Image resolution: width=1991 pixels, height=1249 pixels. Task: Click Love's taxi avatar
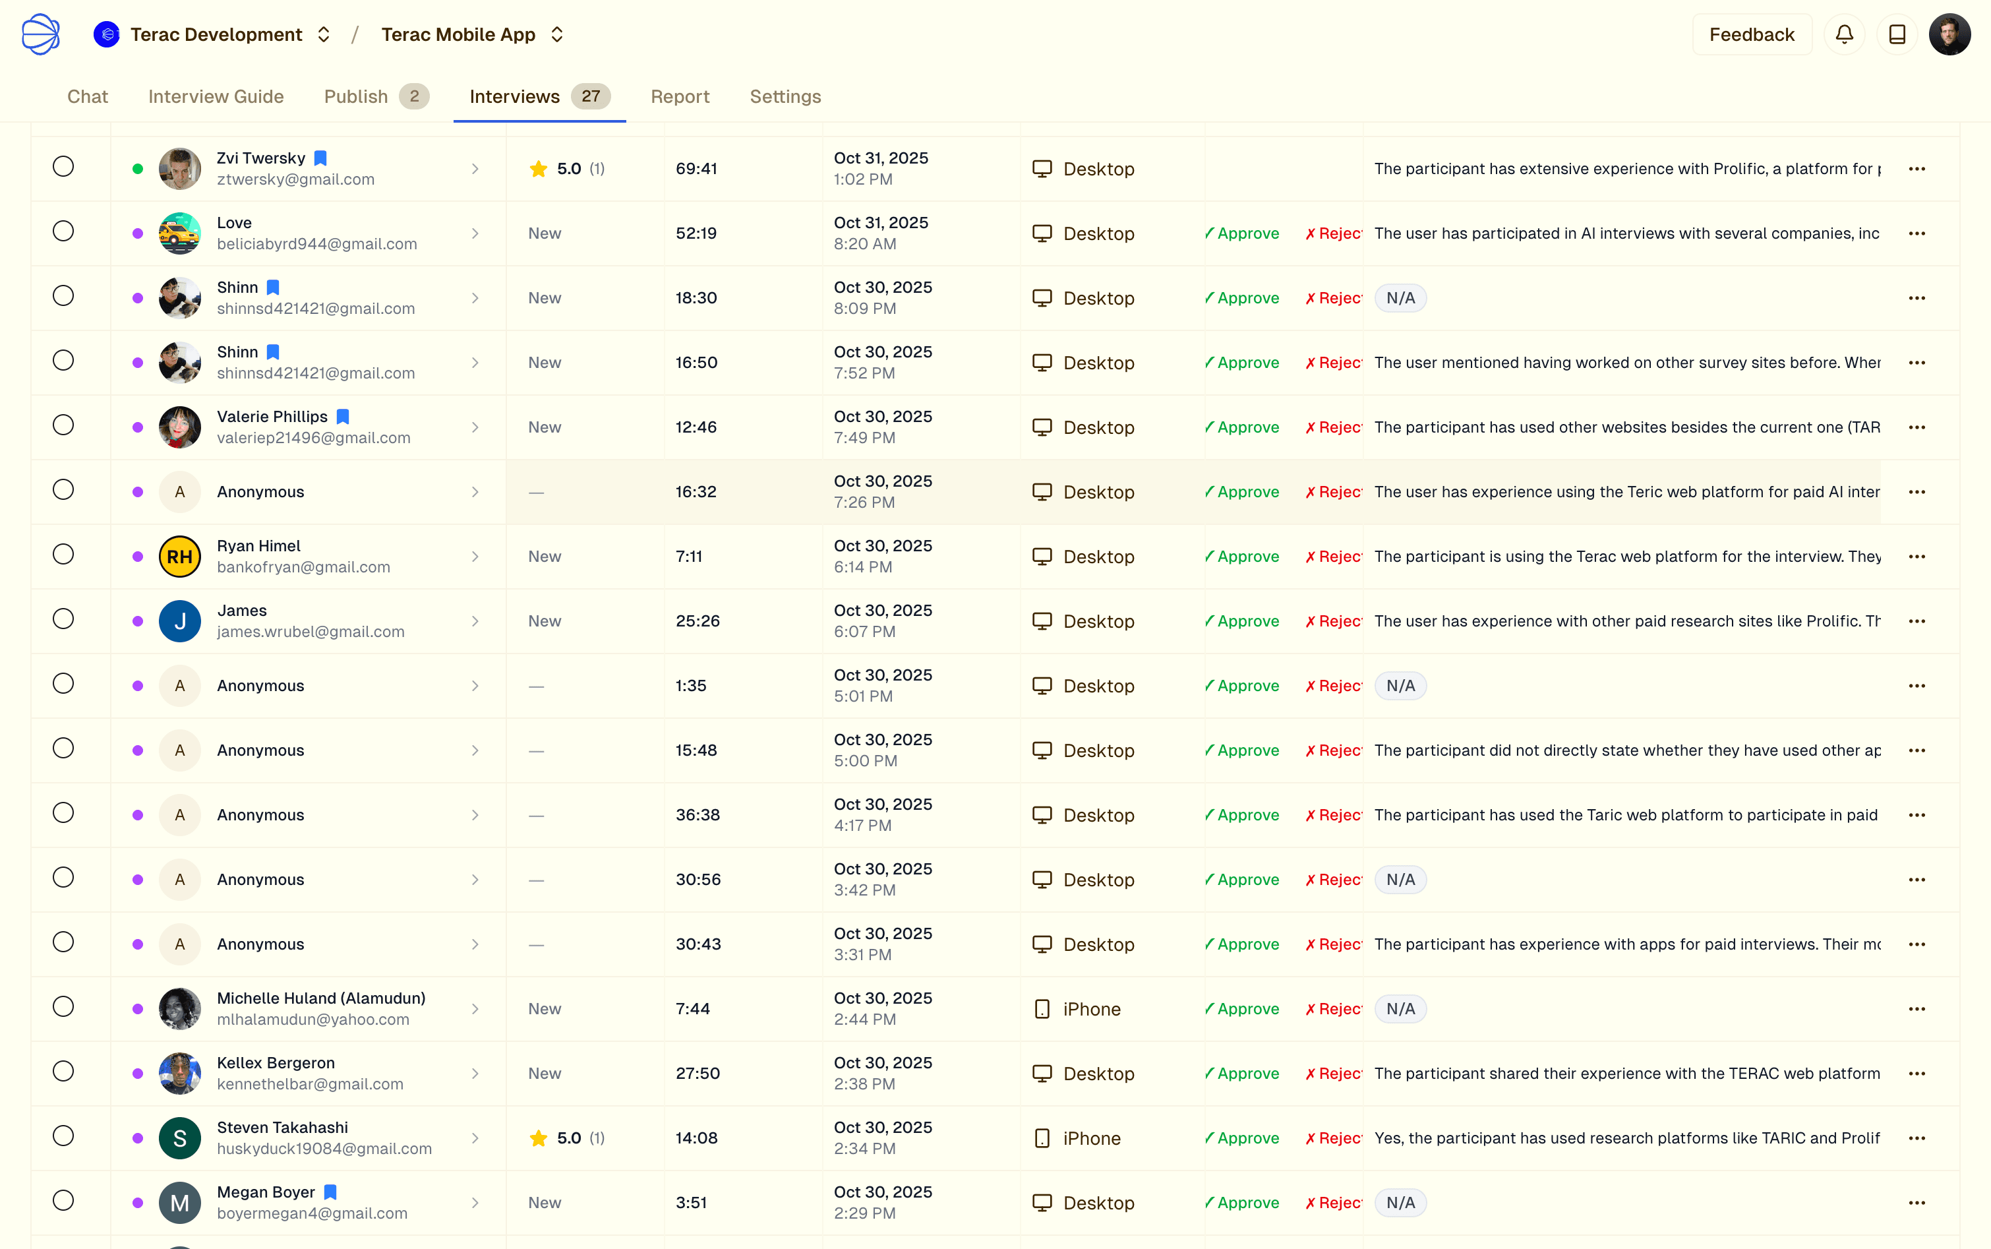click(x=180, y=233)
